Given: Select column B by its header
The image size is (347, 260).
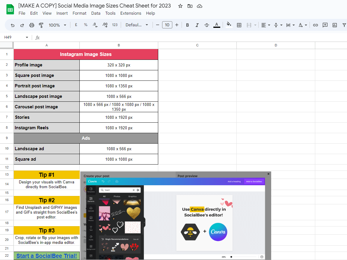Looking at the screenshot, I should (x=119, y=45).
